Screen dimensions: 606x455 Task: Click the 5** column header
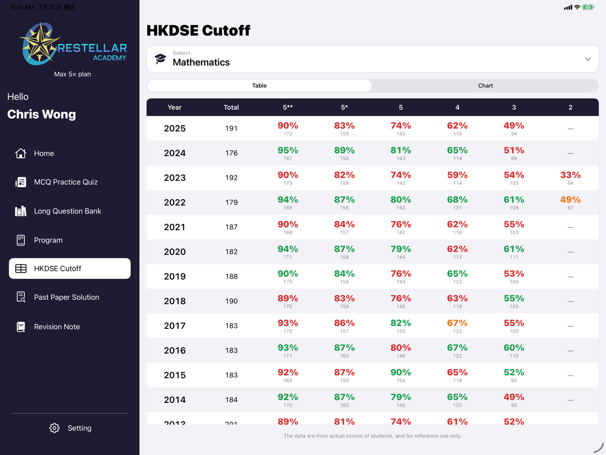point(288,108)
